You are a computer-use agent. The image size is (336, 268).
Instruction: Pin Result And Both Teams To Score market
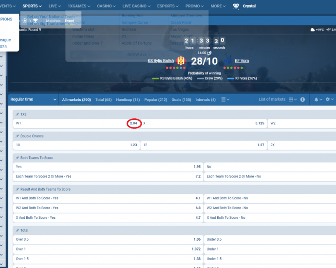click(x=18, y=190)
